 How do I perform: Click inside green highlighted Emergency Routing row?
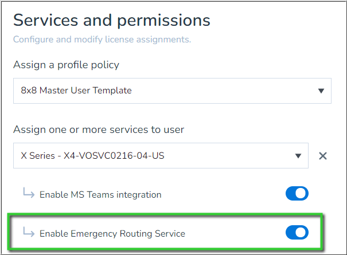click(x=165, y=232)
